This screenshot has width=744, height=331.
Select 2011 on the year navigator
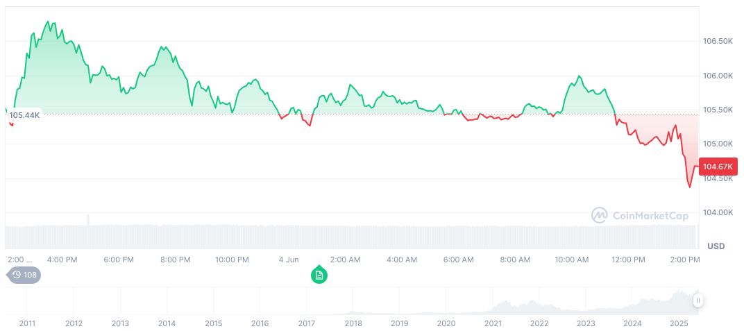point(28,323)
